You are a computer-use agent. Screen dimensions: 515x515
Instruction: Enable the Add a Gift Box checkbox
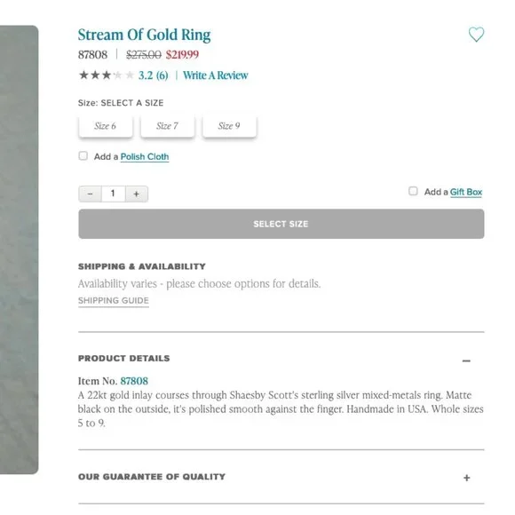(x=413, y=191)
